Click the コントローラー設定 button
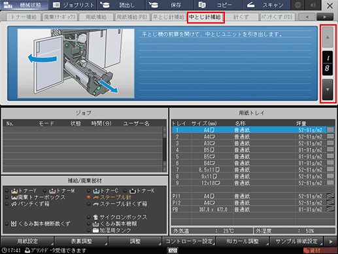The image size is (338, 254). click(x=189, y=242)
